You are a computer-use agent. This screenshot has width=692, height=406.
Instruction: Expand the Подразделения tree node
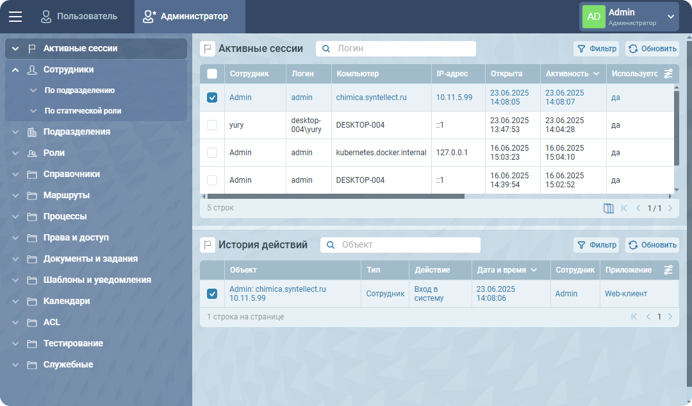tap(15, 132)
